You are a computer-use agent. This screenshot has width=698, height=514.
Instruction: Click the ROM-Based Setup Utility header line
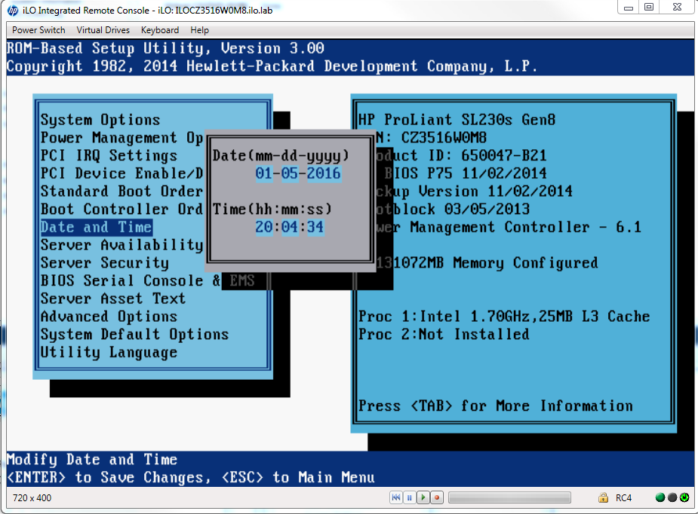[x=165, y=48]
